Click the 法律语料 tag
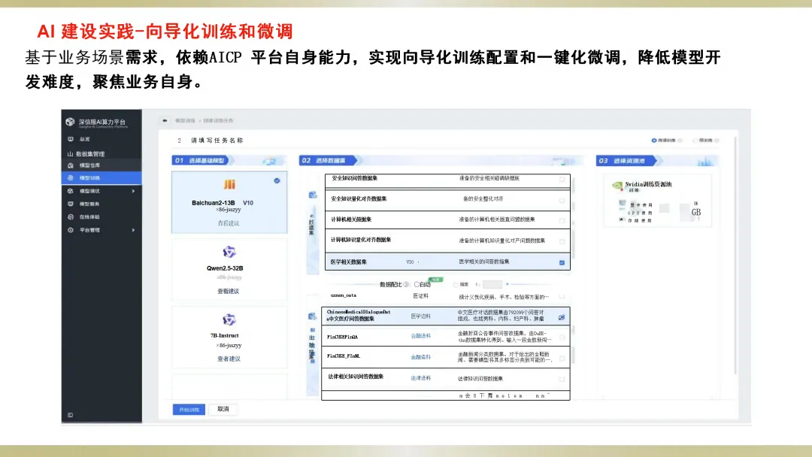Viewport: 812px width, 457px height. pos(420,378)
